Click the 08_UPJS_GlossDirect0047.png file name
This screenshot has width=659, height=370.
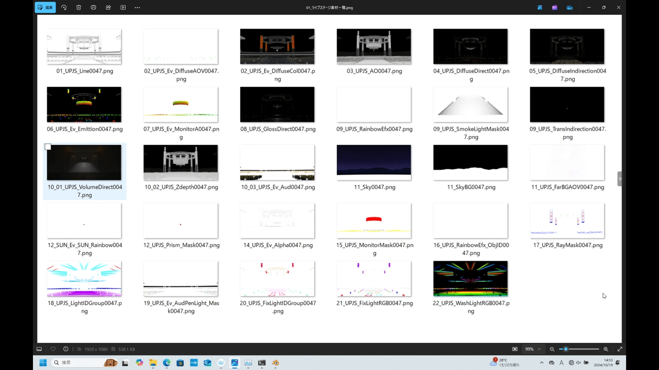(278, 129)
